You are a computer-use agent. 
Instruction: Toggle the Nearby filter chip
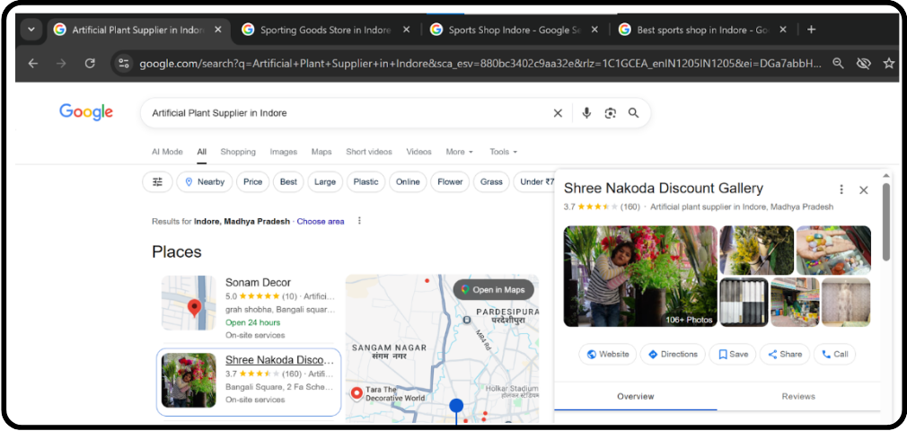(x=204, y=181)
